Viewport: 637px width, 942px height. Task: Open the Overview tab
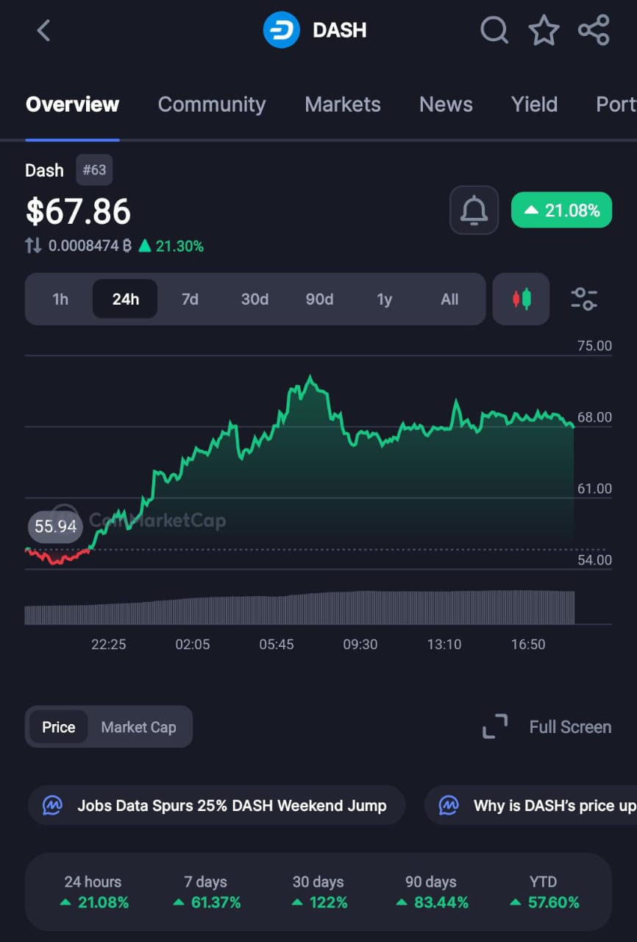click(x=72, y=105)
